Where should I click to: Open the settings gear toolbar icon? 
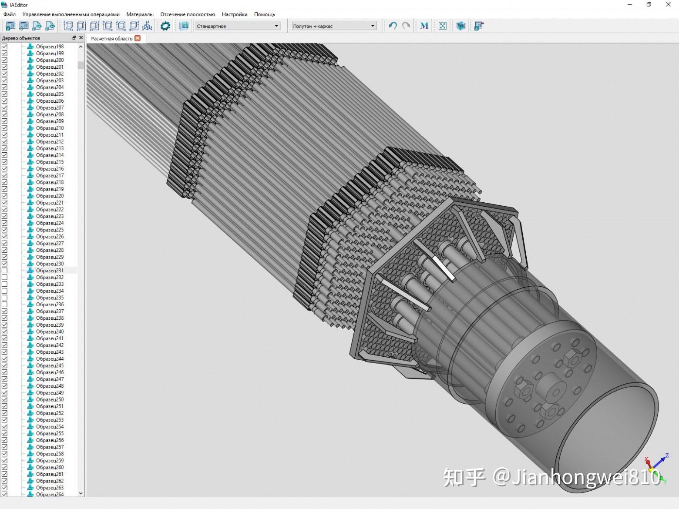(165, 26)
